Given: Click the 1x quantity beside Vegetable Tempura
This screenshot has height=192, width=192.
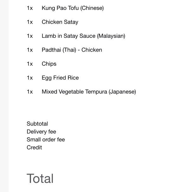Looking at the screenshot, I should (x=30, y=92).
